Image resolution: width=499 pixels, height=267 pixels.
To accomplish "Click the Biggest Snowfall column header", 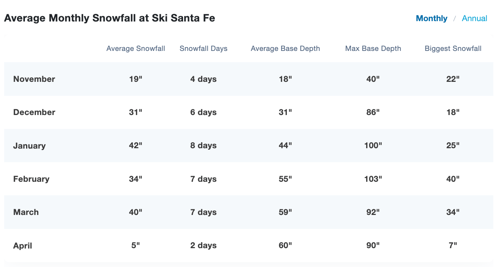I will pos(453,48).
